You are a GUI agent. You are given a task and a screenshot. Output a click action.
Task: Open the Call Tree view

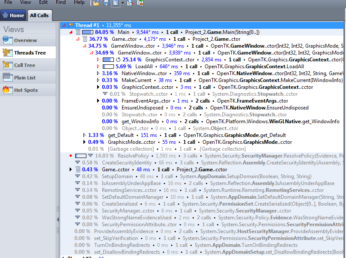pos(24,65)
